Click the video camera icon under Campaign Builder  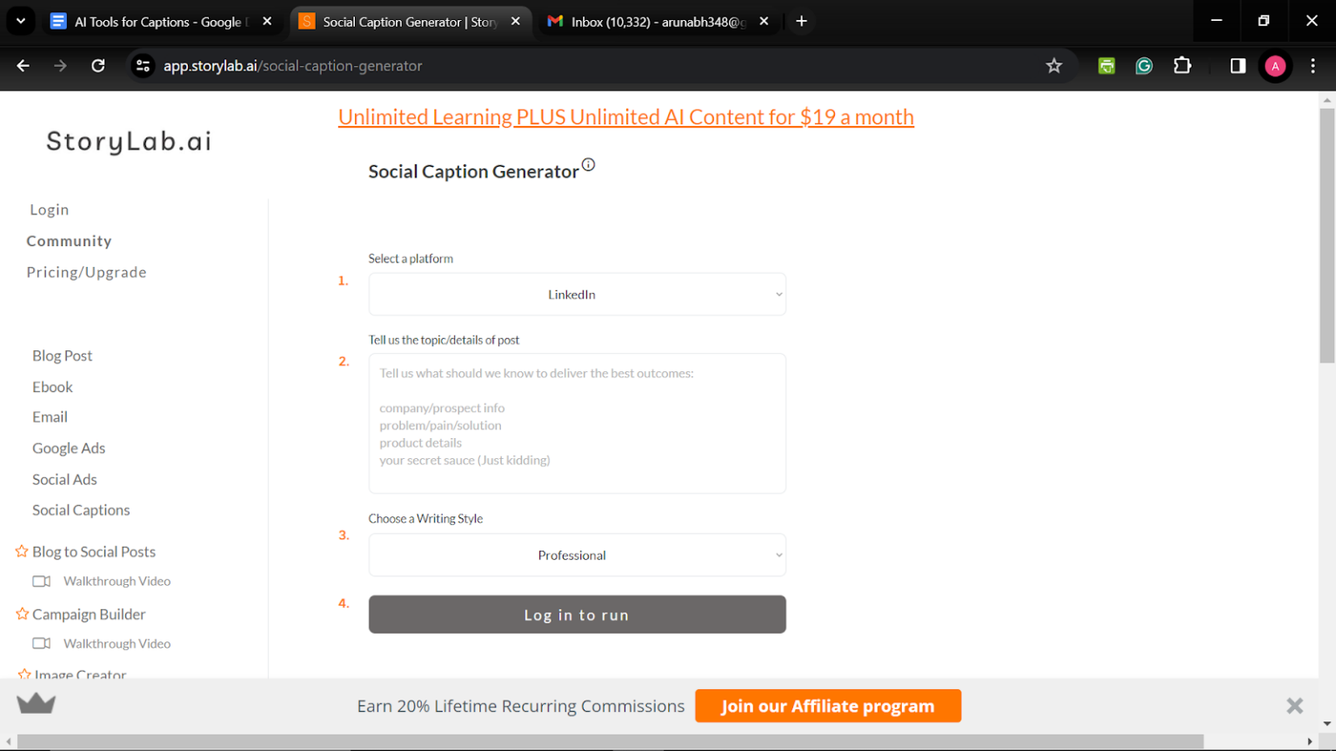[x=41, y=643]
